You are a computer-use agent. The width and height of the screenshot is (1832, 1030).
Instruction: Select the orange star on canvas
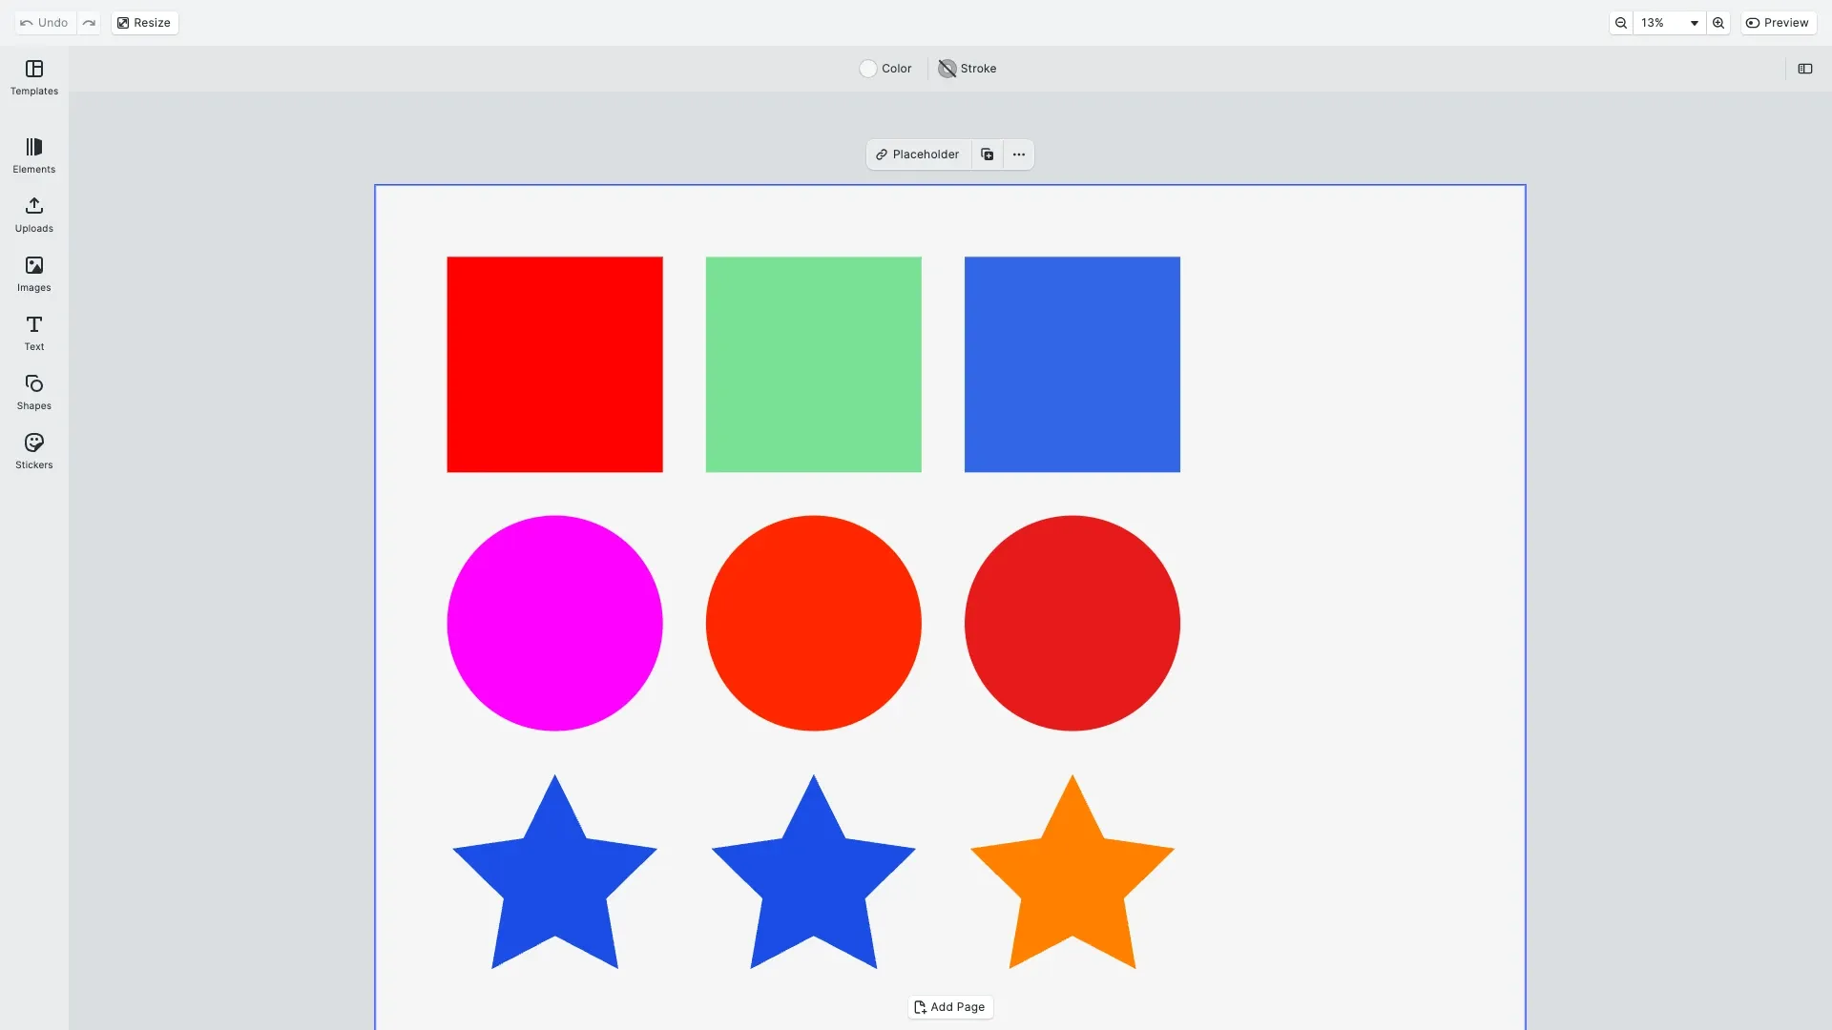(1072, 882)
